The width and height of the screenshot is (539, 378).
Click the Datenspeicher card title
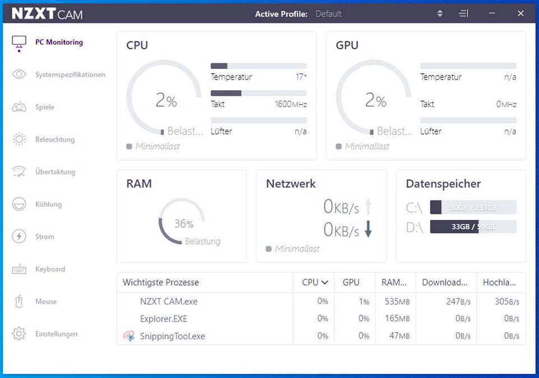(x=443, y=184)
